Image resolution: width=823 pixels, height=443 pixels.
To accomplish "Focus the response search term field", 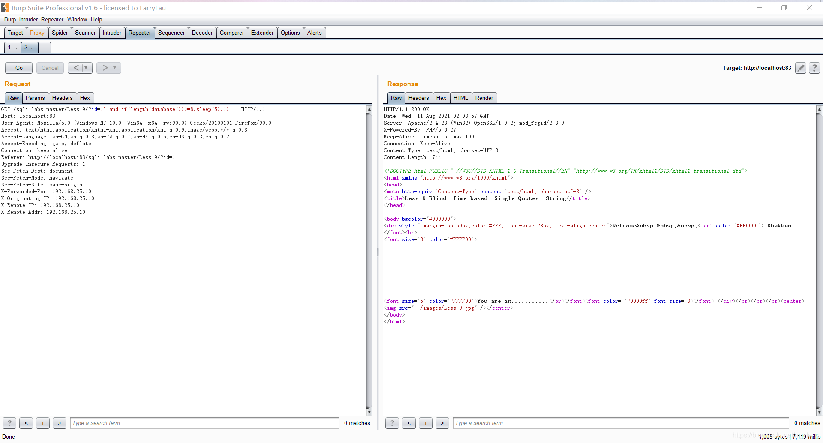I will point(621,423).
